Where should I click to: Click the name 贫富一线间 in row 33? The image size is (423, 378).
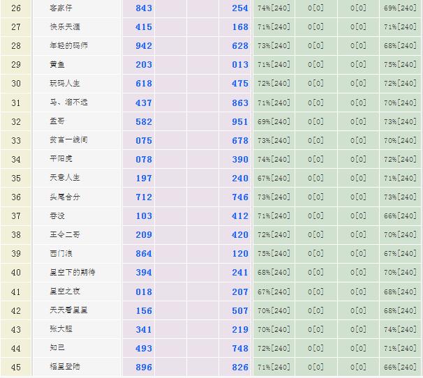(68, 140)
